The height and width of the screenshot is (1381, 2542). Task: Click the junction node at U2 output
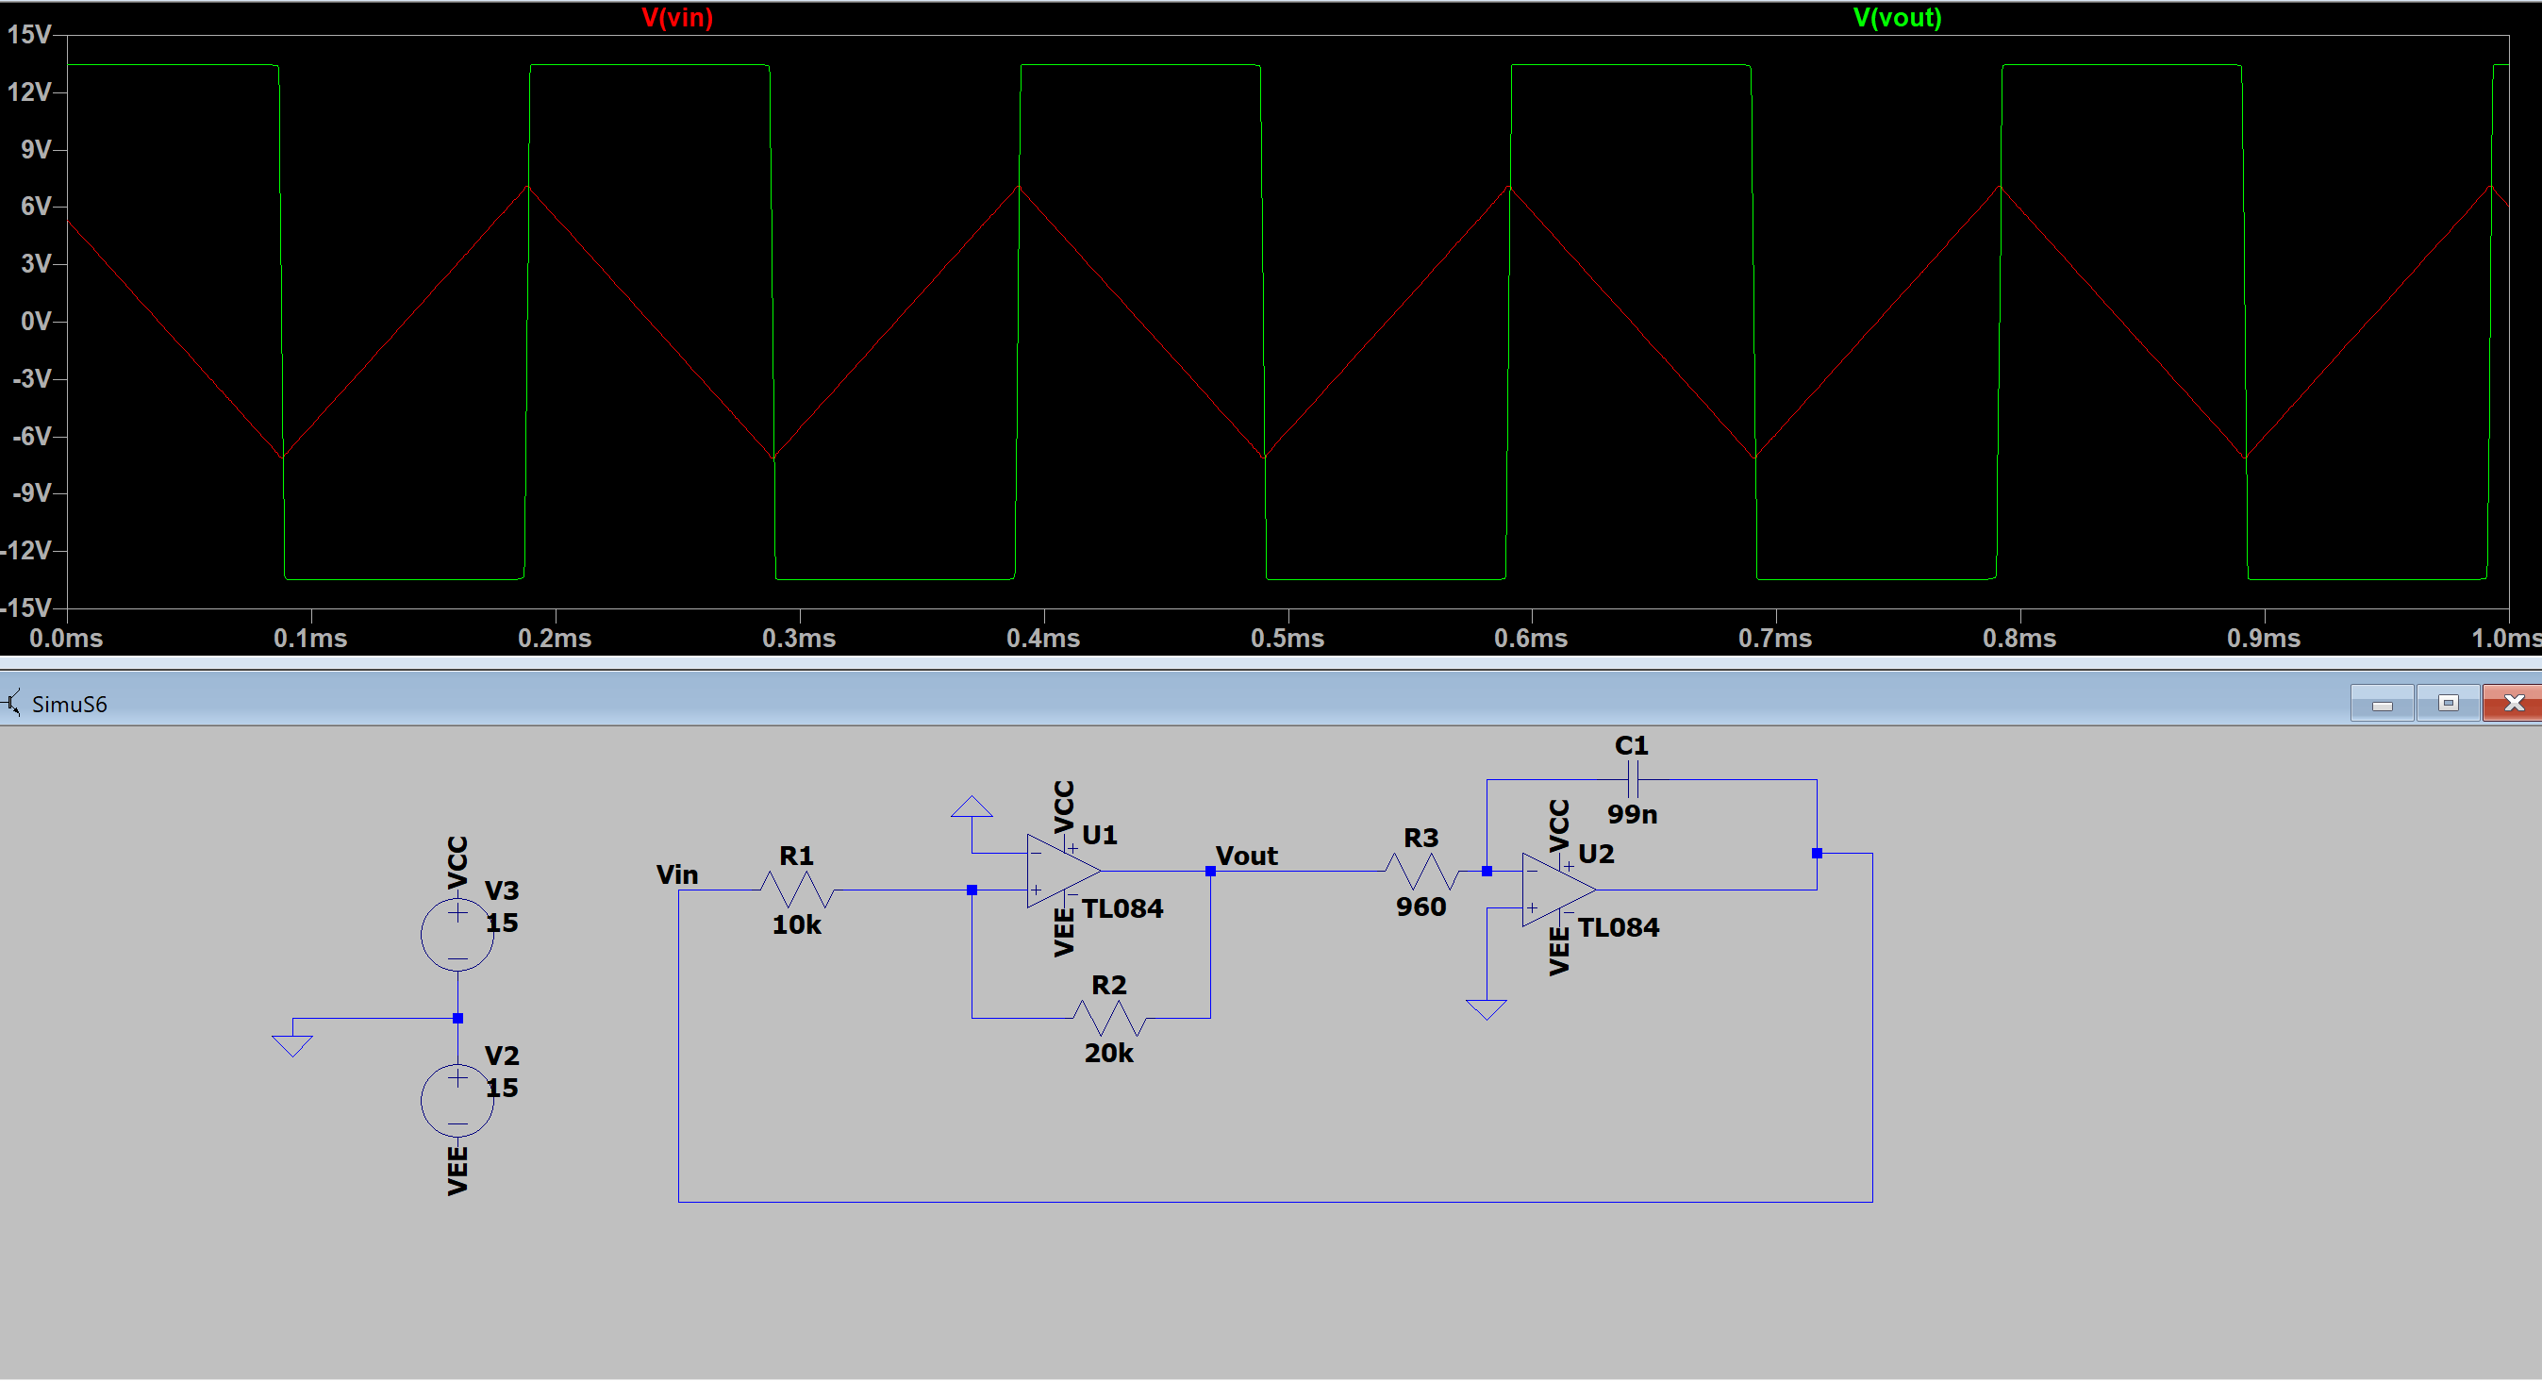(1817, 853)
